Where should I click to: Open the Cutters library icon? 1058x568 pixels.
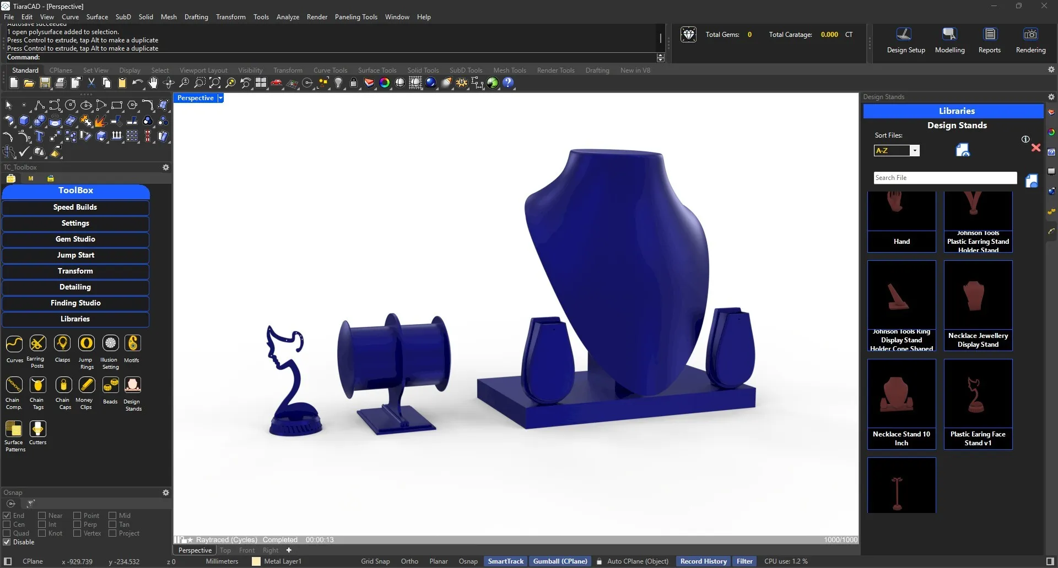pos(37,429)
